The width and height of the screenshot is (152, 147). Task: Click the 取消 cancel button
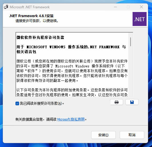(x=132, y=135)
